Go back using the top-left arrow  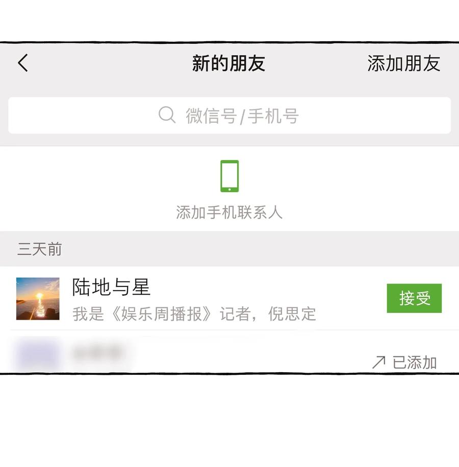pyautogui.click(x=23, y=63)
